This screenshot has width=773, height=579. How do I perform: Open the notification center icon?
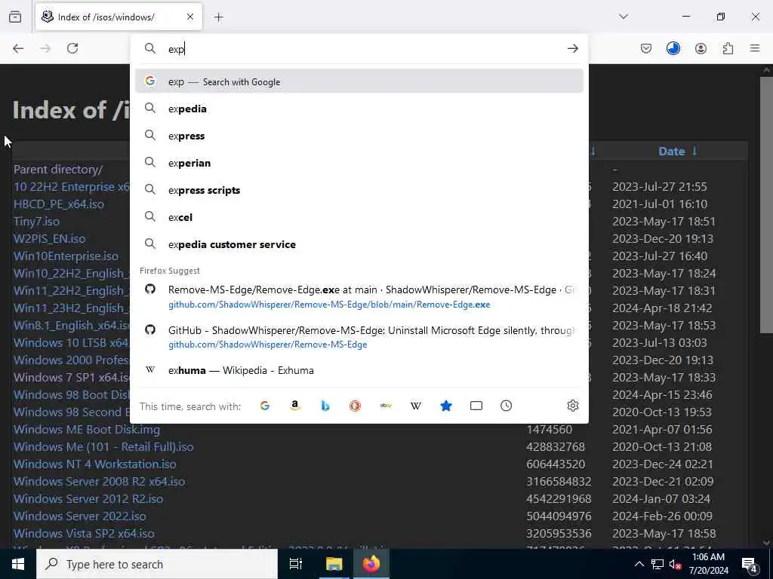[750, 564]
